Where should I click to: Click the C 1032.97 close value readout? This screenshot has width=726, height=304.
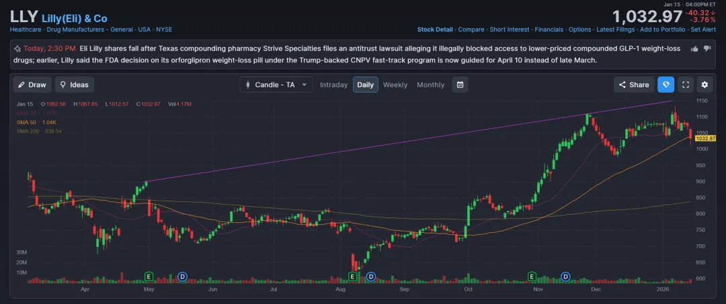pyautogui.click(x=148, y=104)
